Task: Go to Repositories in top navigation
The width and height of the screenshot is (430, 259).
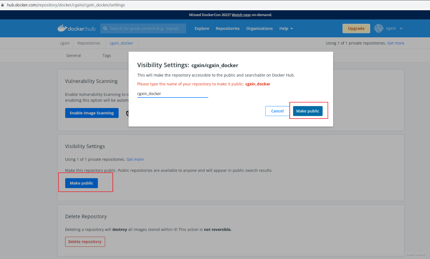Action: 228,28
